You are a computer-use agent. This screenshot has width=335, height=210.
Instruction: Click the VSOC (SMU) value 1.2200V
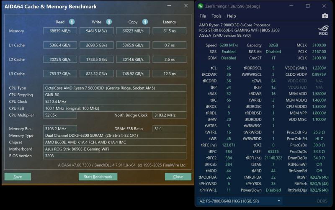click(x=319, y=68)
